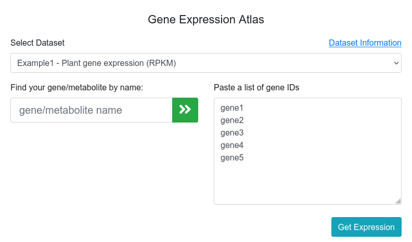Click the 'Gene Expression Atlas' heading
The height and width of the screenshot is (242, 412).
pyautogui.click(x=206, y=20)
